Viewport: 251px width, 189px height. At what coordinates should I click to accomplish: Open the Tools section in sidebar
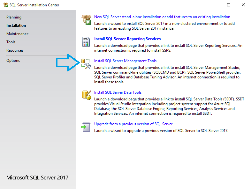pyautogui.click(x=11, y=42)
